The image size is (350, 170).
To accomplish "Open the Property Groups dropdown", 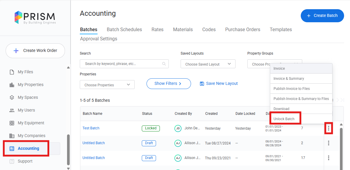I will (x=258, y=64).
